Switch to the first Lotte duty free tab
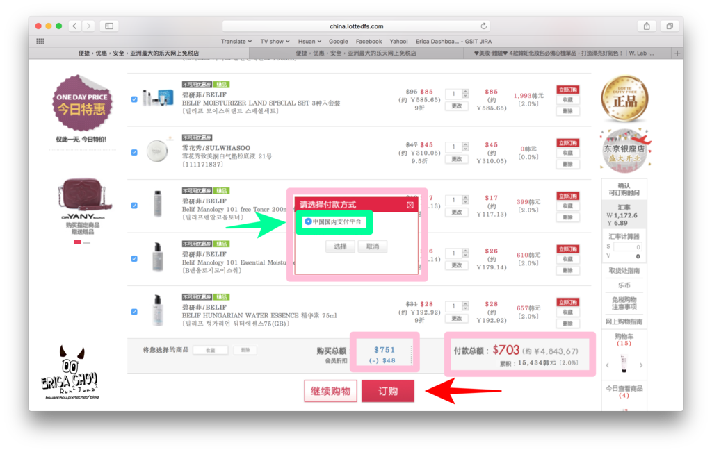 click(139, 53)
